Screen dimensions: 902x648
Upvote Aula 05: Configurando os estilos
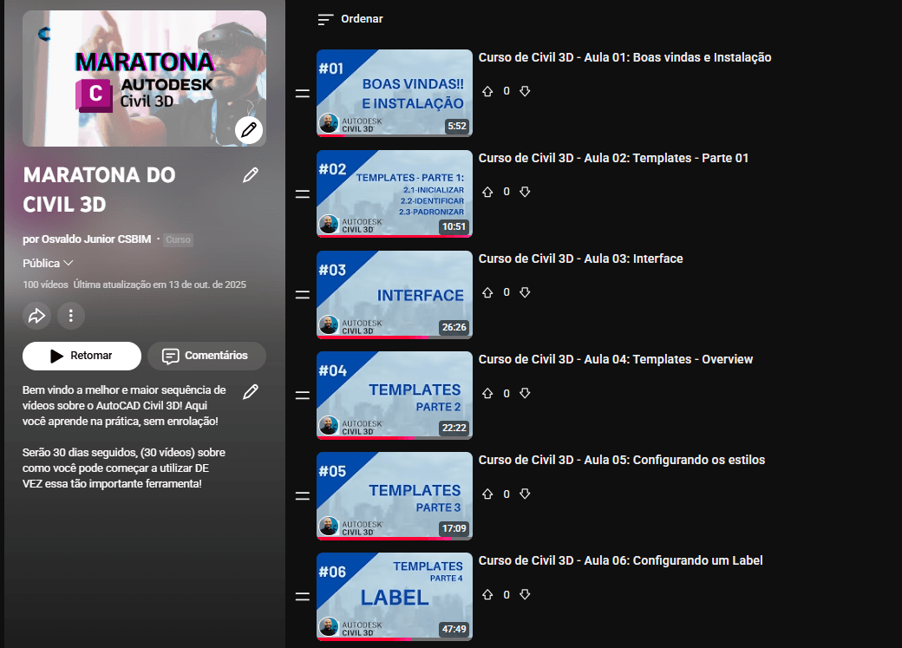tap(487, 494)
